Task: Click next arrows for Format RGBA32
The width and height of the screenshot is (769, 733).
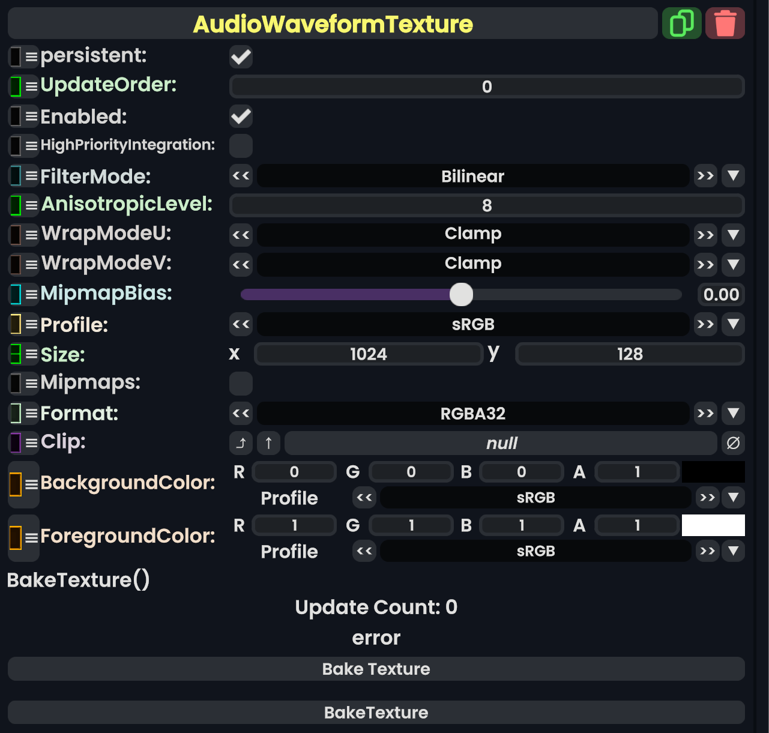Action: tap(705, 413)
